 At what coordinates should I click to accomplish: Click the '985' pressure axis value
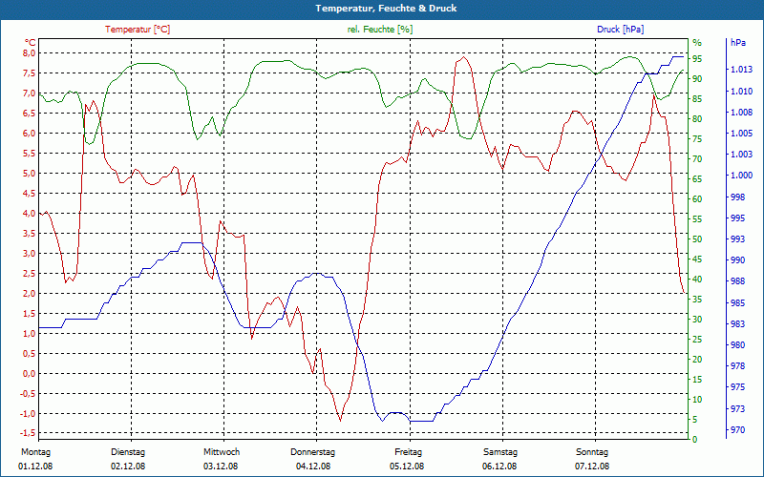point(737,302)
